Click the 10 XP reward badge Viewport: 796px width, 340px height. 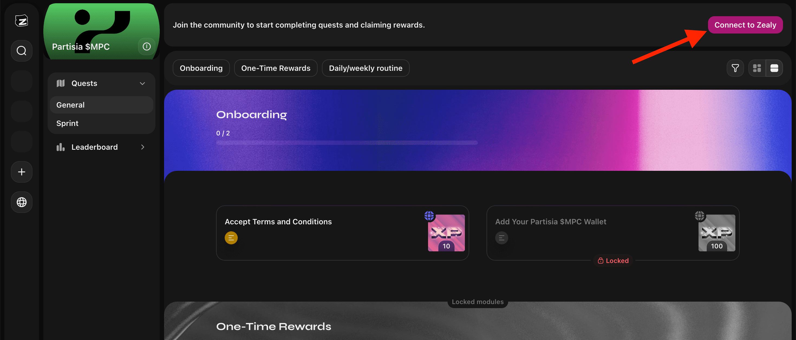pos(446,233)
